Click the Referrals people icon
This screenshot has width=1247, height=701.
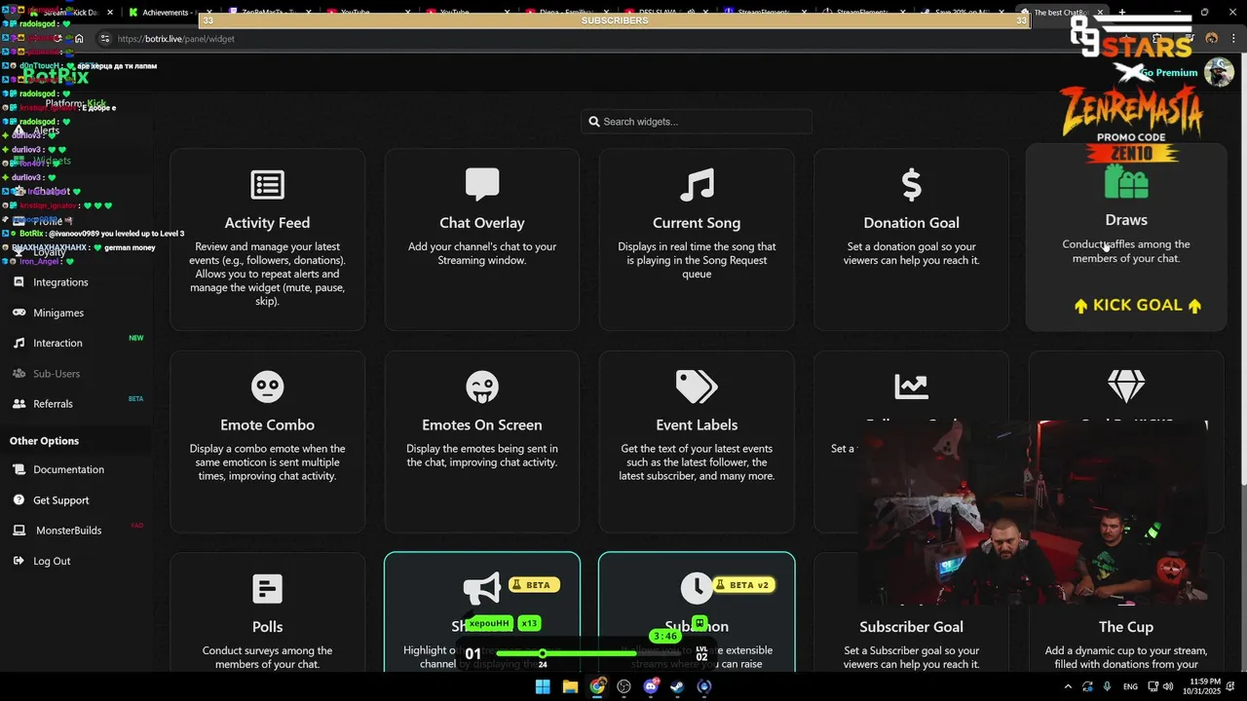(x=19, y=404)
